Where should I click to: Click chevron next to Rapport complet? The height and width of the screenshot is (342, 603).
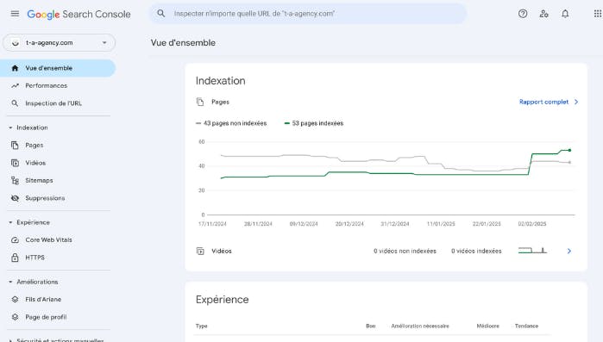pyautogui.click(x=576, y=102)
